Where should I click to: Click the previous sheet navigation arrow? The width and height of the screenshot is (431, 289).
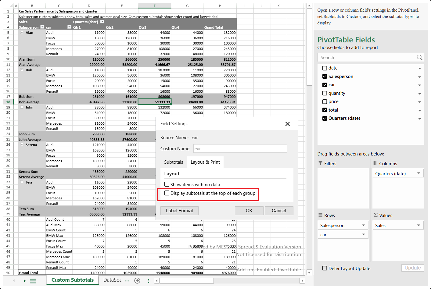pyautogui.click(x=14, y=281)
